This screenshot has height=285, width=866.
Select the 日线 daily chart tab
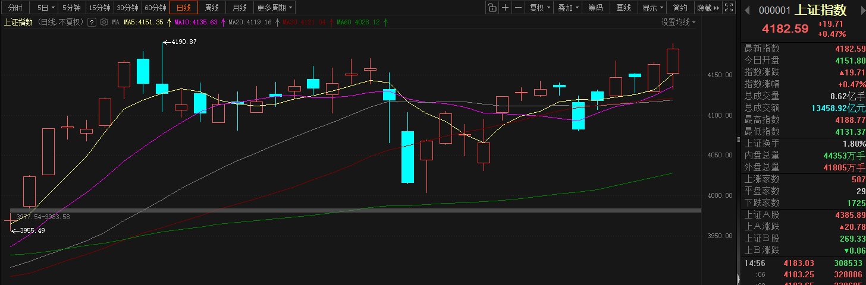[x=184, y=8]
